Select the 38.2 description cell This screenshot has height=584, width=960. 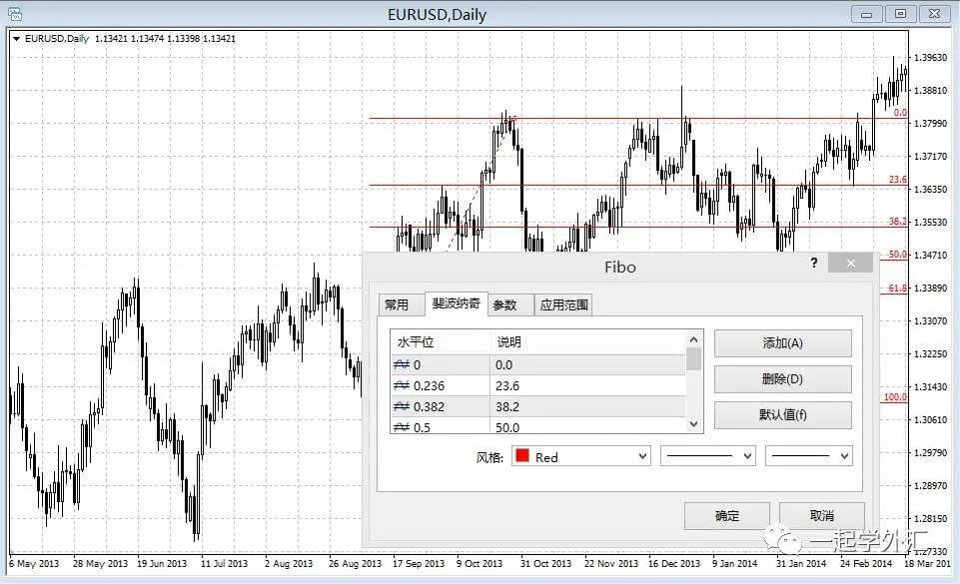pos(588,406)
